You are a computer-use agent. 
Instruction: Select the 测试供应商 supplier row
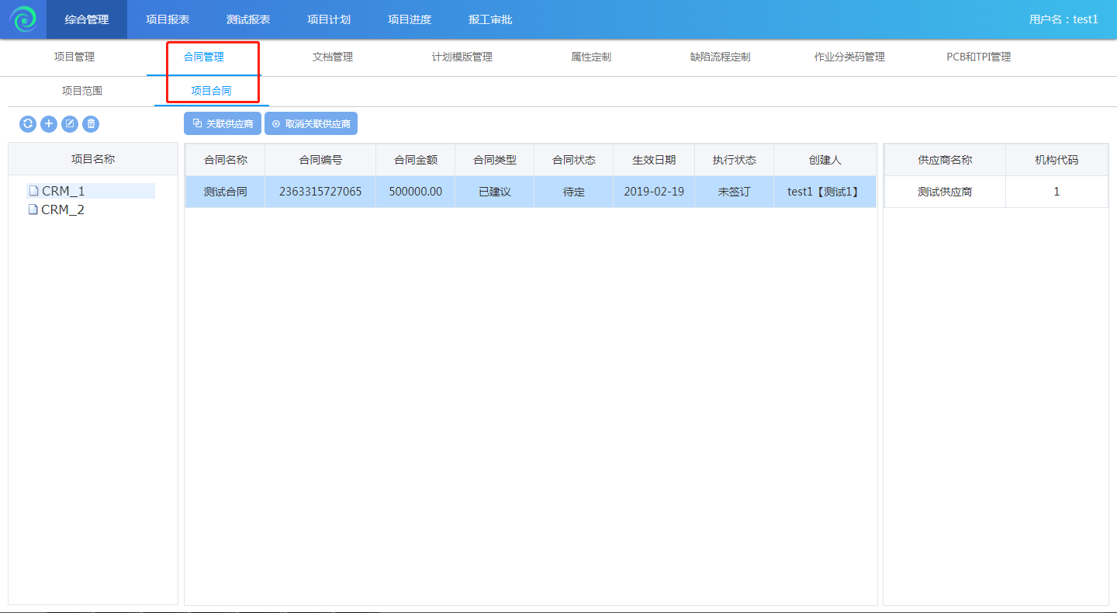pos(945,192)
